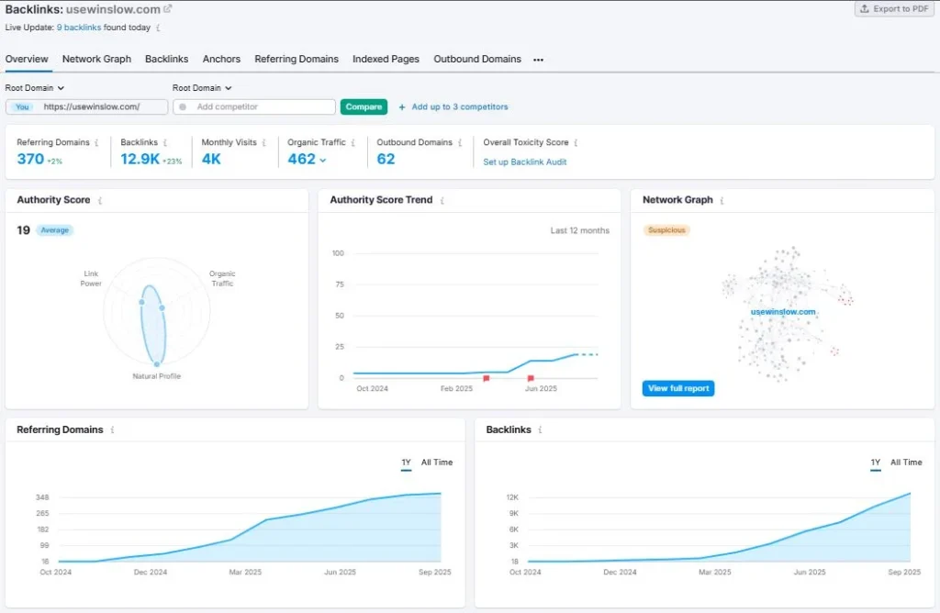
Task: Open the three-dot more tabs menu
Action: (x=538, y=60)
